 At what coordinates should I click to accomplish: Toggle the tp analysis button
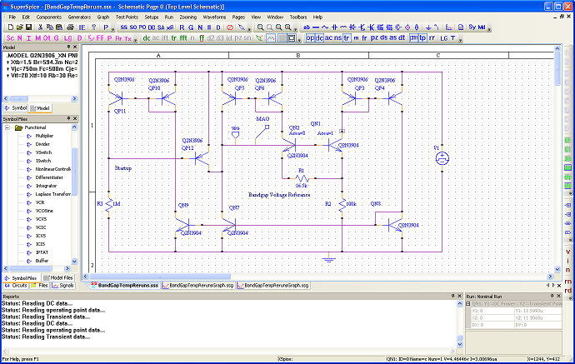(422, 37)
